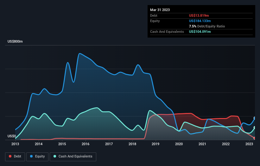
Task: Toggle the Equity series legend button
Action: (x=37, y=157)
